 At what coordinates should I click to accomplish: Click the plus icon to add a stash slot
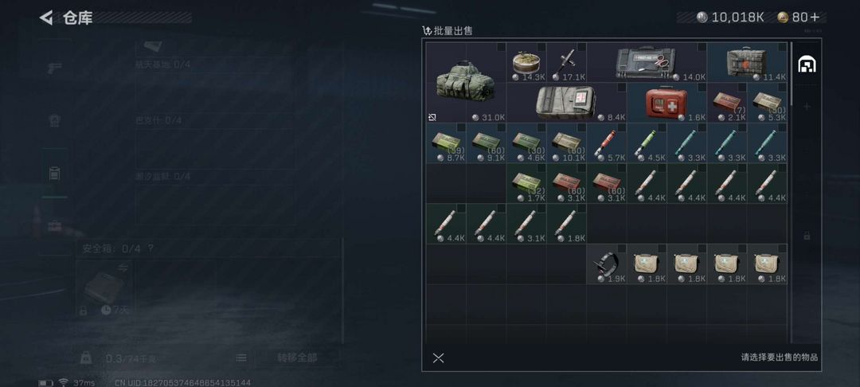[806, 107]
